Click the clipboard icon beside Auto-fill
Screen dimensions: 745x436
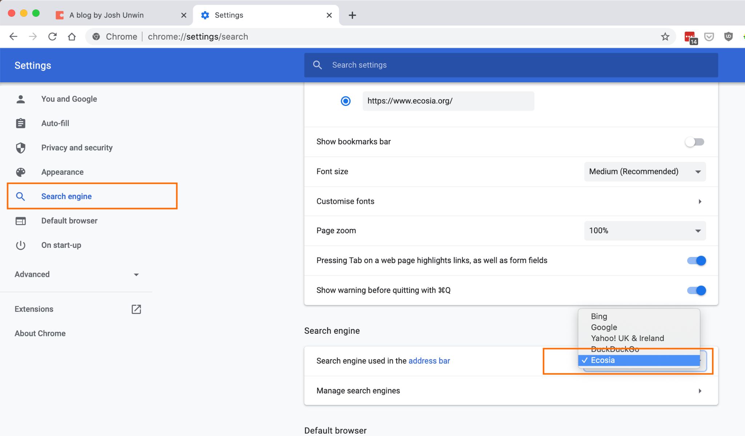(21, 123)
